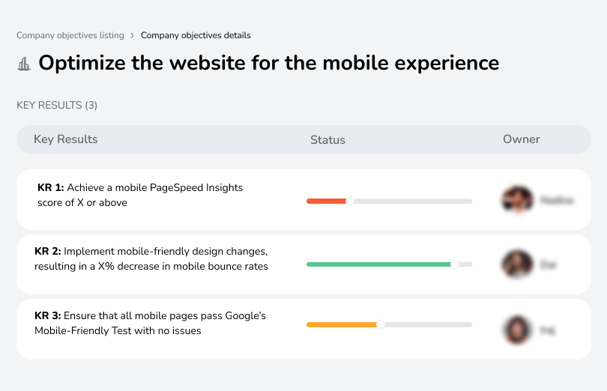The width and height of the screenshot is (607, 391).
Task: Adjust the orange KR 3 progress slider
Action: point(381,324)
